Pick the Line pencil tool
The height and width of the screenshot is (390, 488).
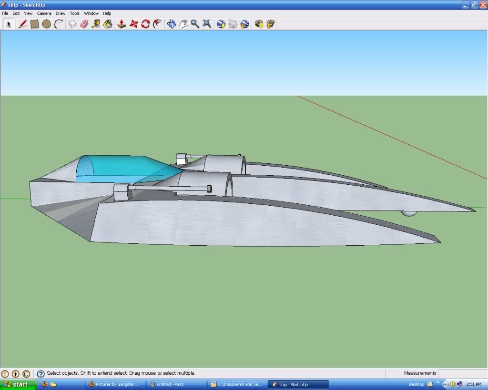point(22,24)
